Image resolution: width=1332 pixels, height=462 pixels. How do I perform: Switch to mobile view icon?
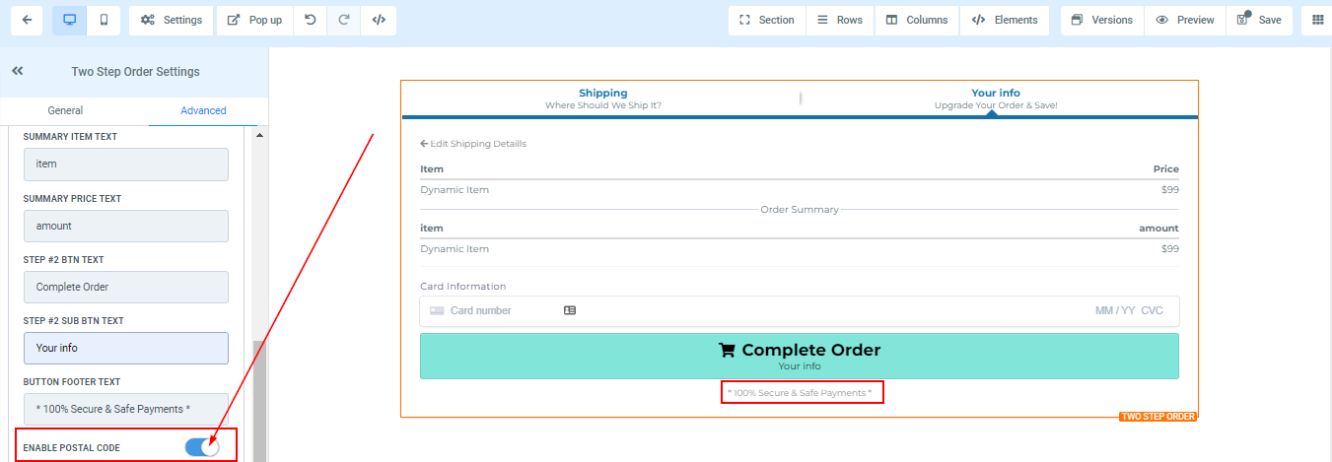point(104,20)
